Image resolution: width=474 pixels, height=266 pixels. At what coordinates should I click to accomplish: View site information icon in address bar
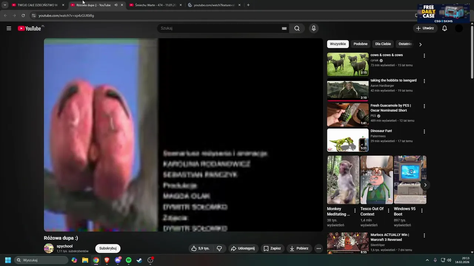(x=34, y=16)
